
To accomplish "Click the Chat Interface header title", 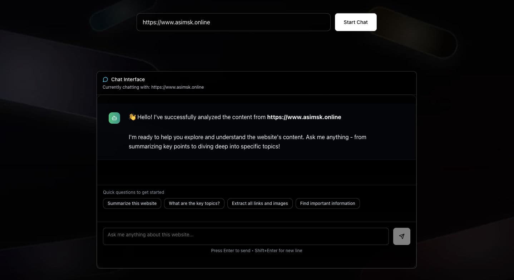I will (x=128, y=79).
